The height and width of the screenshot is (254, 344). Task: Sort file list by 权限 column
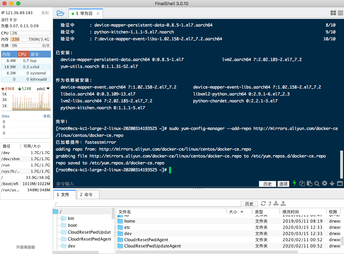[333, 212]
